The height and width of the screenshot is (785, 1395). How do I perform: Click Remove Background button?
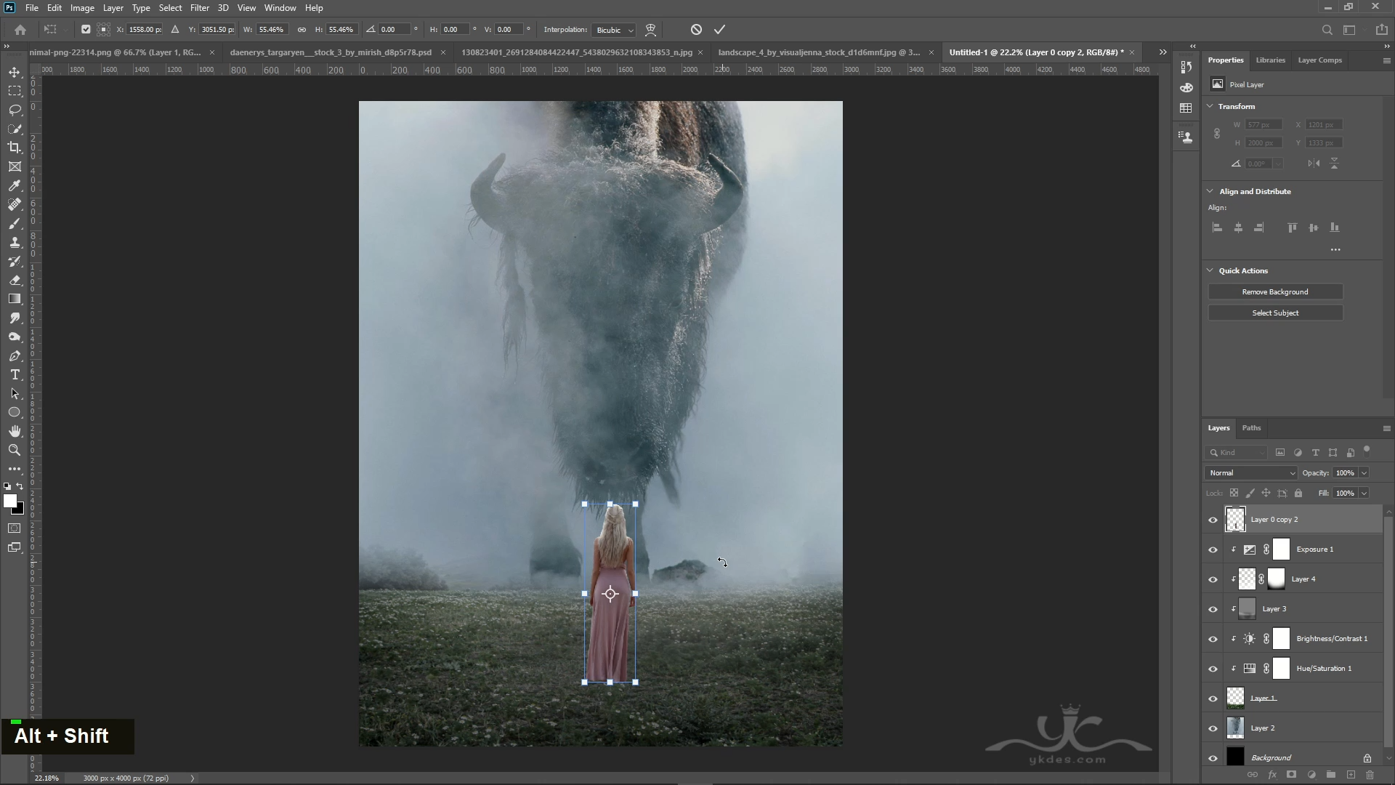tap(1275, 292)
